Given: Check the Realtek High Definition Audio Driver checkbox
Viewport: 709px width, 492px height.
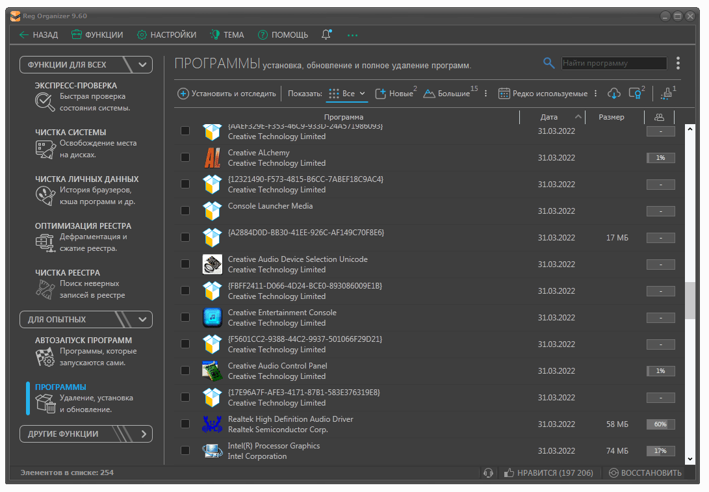Looking at the screenshot, I should pos(185,424).
